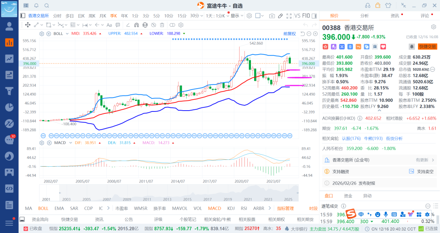This screenshot has height=233, width=440.
Task: Click the timeline range navigator at 2013
Action: 166,200
